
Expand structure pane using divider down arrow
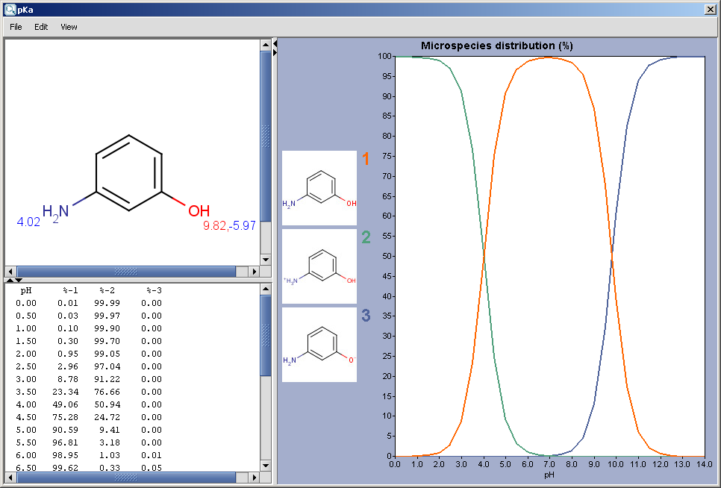tap(19, 280)
